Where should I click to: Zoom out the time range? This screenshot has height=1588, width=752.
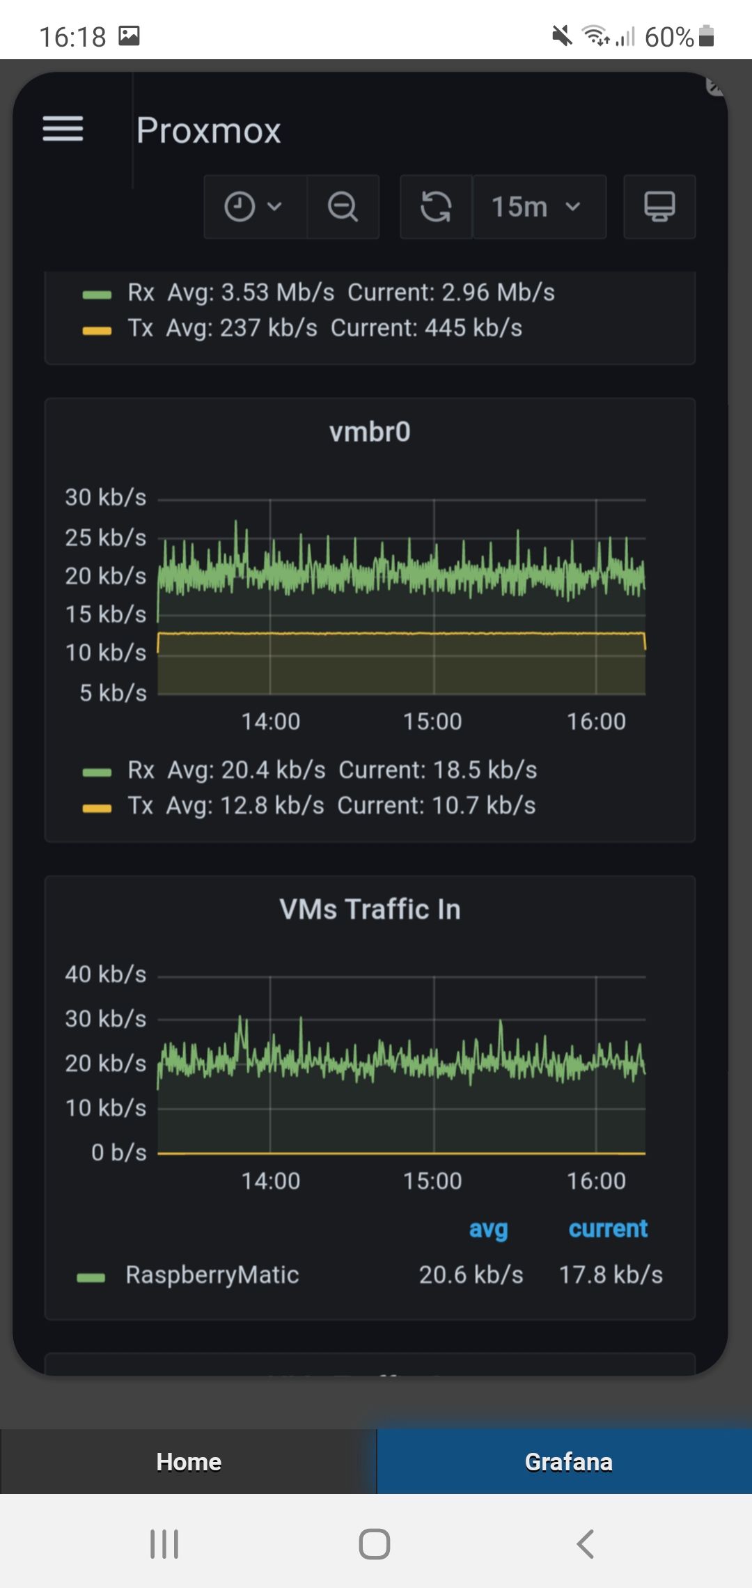[x=343, y=207]
